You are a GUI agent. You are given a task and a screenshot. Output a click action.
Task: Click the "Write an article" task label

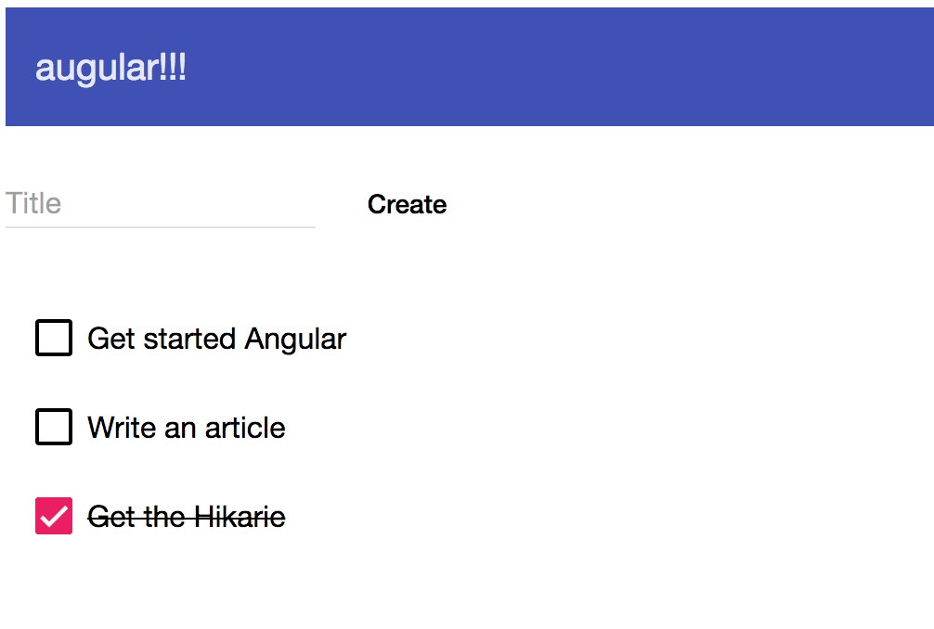tap(186, 428)
